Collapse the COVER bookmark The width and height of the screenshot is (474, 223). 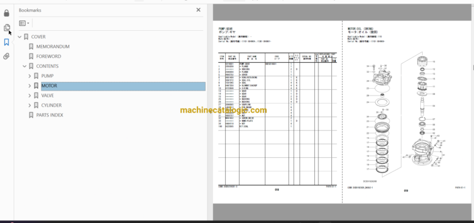20,37
